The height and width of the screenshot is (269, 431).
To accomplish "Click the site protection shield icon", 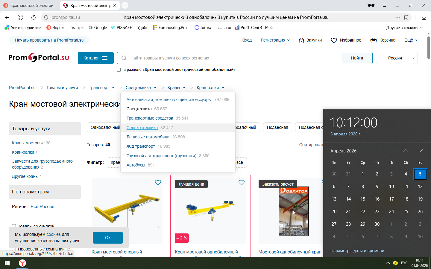I will coord(46,17).
